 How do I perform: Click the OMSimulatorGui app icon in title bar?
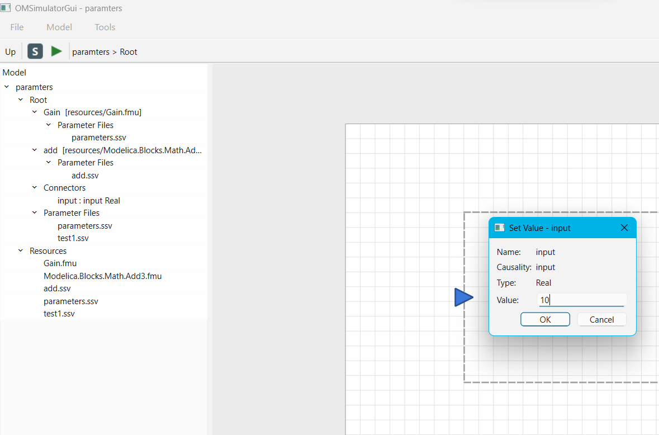(6, 8)
